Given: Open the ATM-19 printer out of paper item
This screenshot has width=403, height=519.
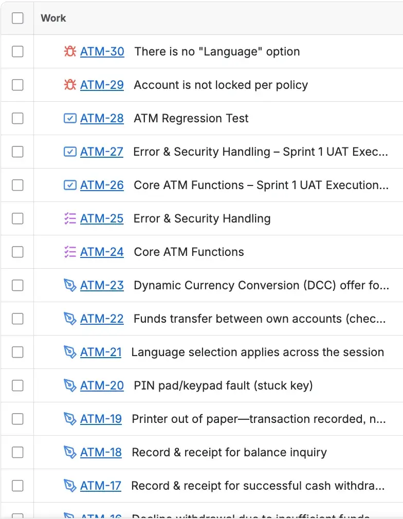Looking at the screenshot, I should click(x=101, y=419).
